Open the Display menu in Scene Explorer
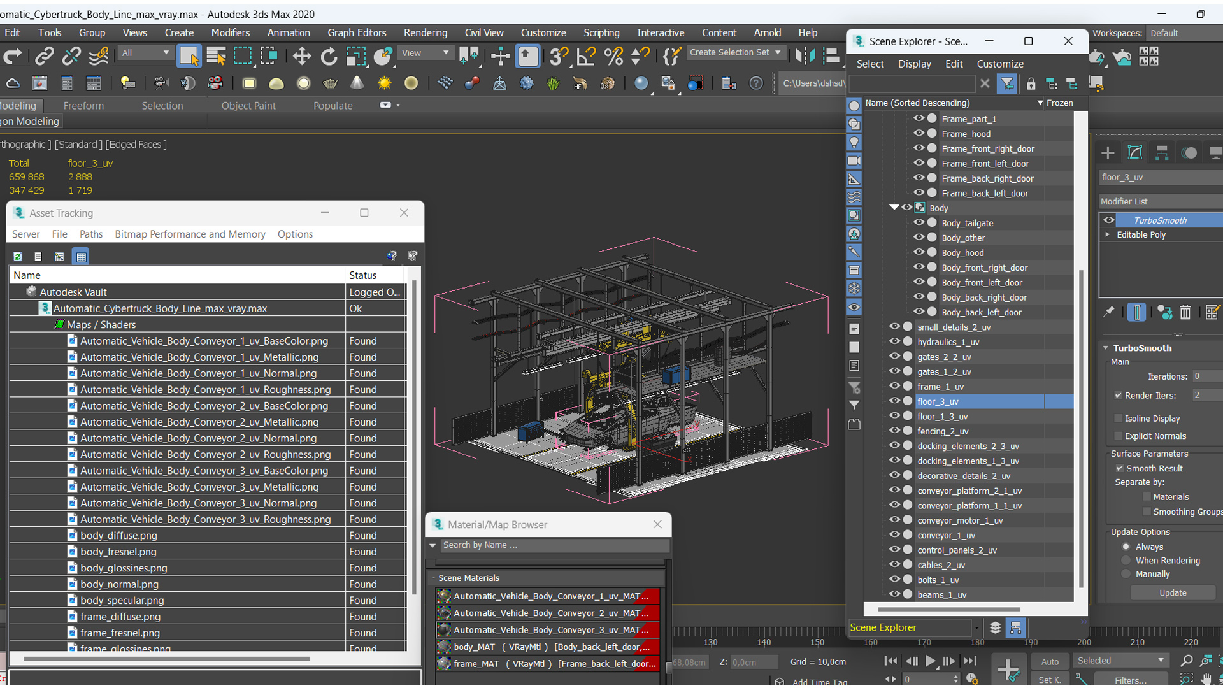1223x688 pixels. point(914,64)
